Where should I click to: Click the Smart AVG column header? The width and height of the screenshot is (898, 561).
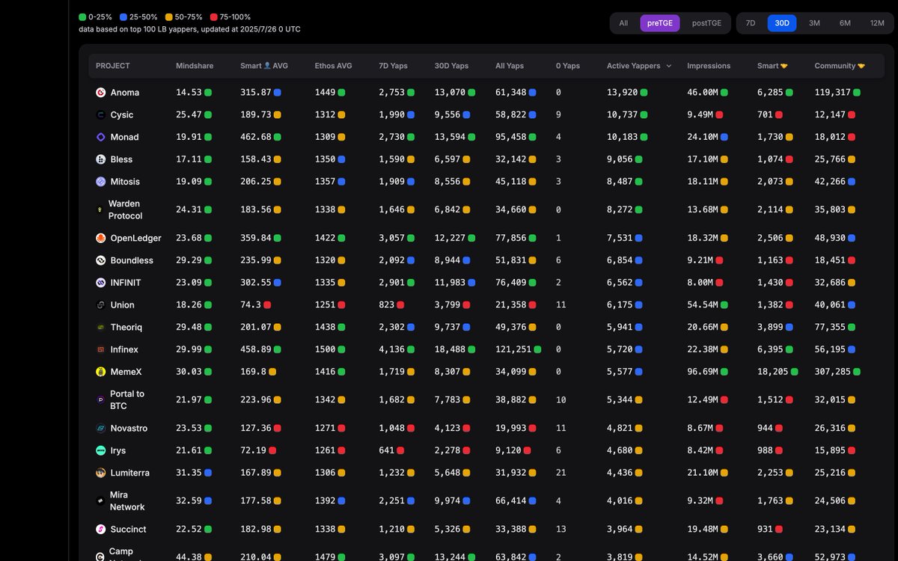click(263, 66)
